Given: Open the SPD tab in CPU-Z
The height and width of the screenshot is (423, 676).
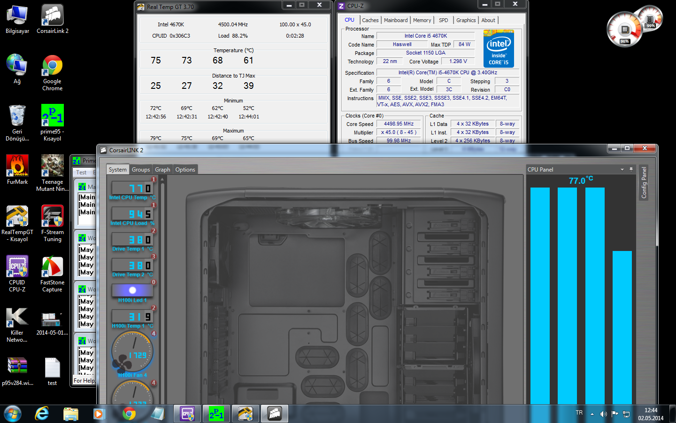Looking at the screenshot, I should (444, 20).
